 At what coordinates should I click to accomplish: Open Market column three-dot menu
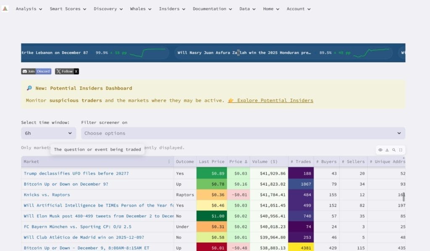169,162
